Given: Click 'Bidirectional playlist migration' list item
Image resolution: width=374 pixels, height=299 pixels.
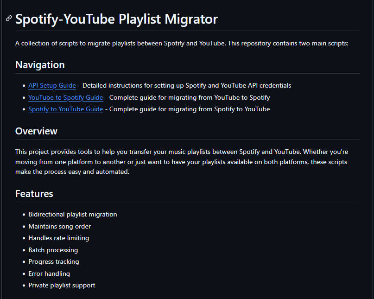Looking at the screenshot, I should 73,214.
